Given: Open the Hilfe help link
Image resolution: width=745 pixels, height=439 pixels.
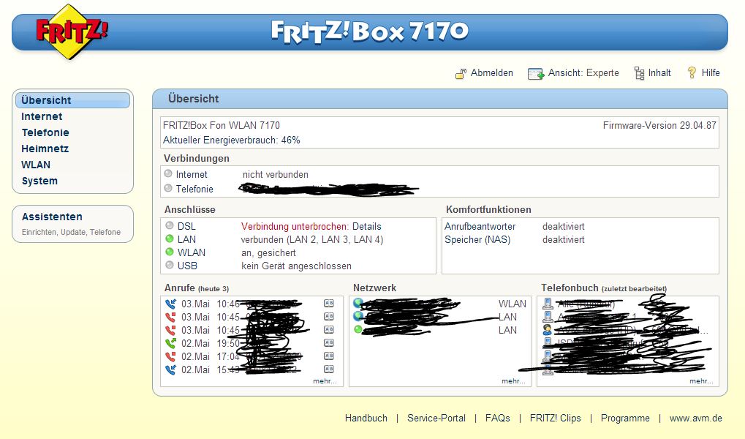Looking at the screenshot, I should click(x=711, y=72).
